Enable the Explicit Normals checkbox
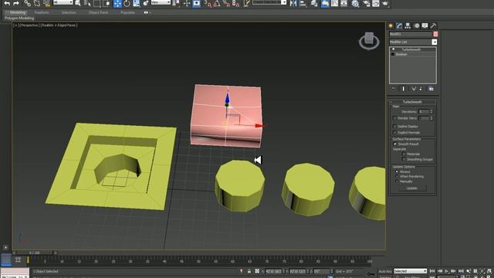The width and height of the screenshot is (494, 278). coord(394,133)
